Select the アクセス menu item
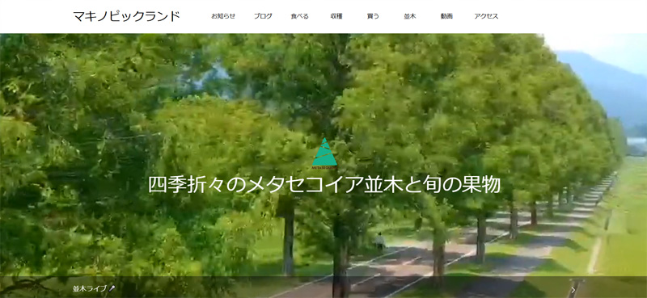Screen dimensions: 647x298 pos(486,16)
